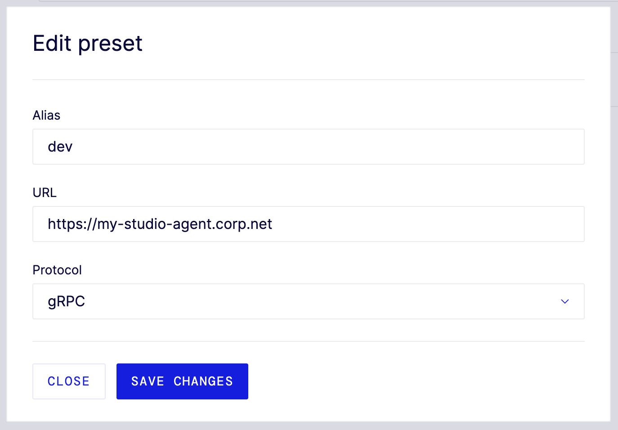Click the gRPC selected value
The image size is (618, 430).
67,301
